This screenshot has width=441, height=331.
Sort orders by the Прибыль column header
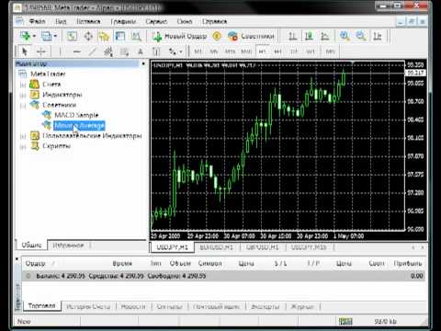pyautogui.click(x=408, y=263)
